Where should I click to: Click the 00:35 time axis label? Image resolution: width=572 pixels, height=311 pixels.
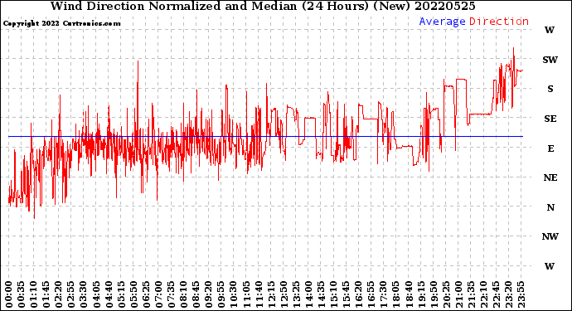tap(22, 294)
